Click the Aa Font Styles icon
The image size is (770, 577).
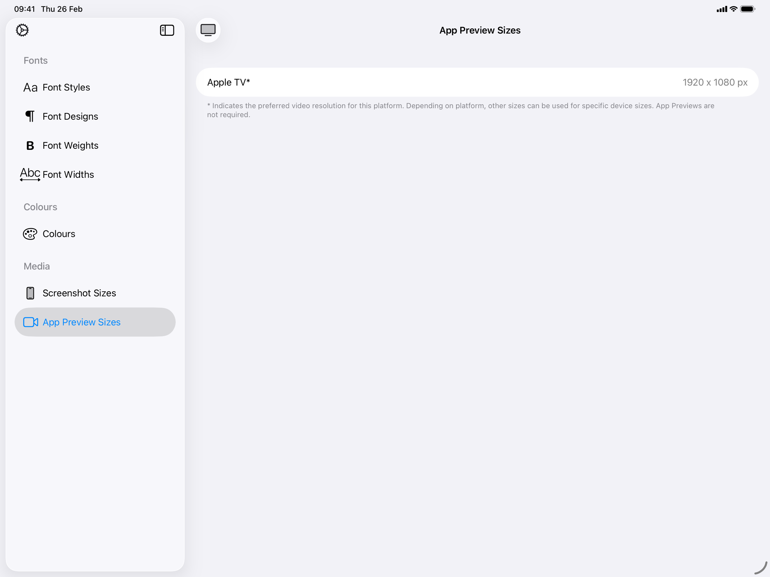click(x=30, y=87)
